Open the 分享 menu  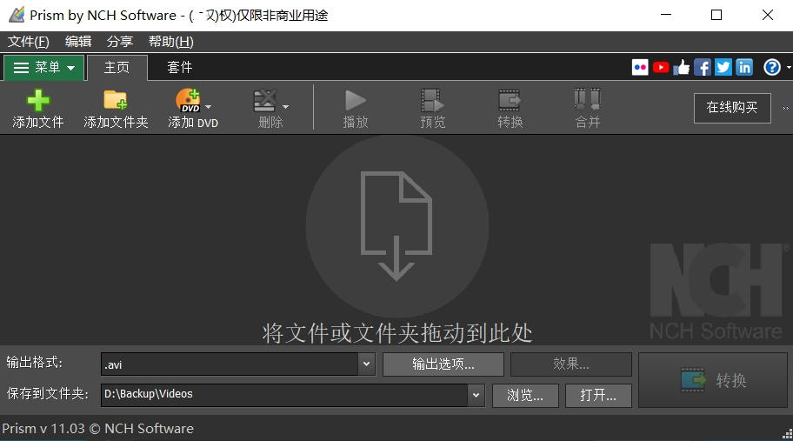tap(119, 42)
